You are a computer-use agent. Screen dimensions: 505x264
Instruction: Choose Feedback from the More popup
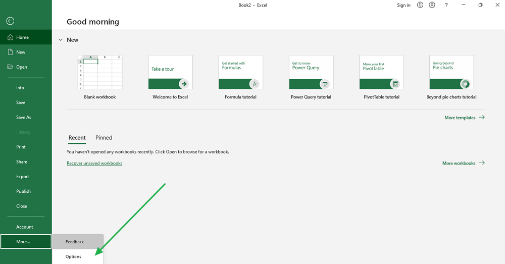pos(78,242)
